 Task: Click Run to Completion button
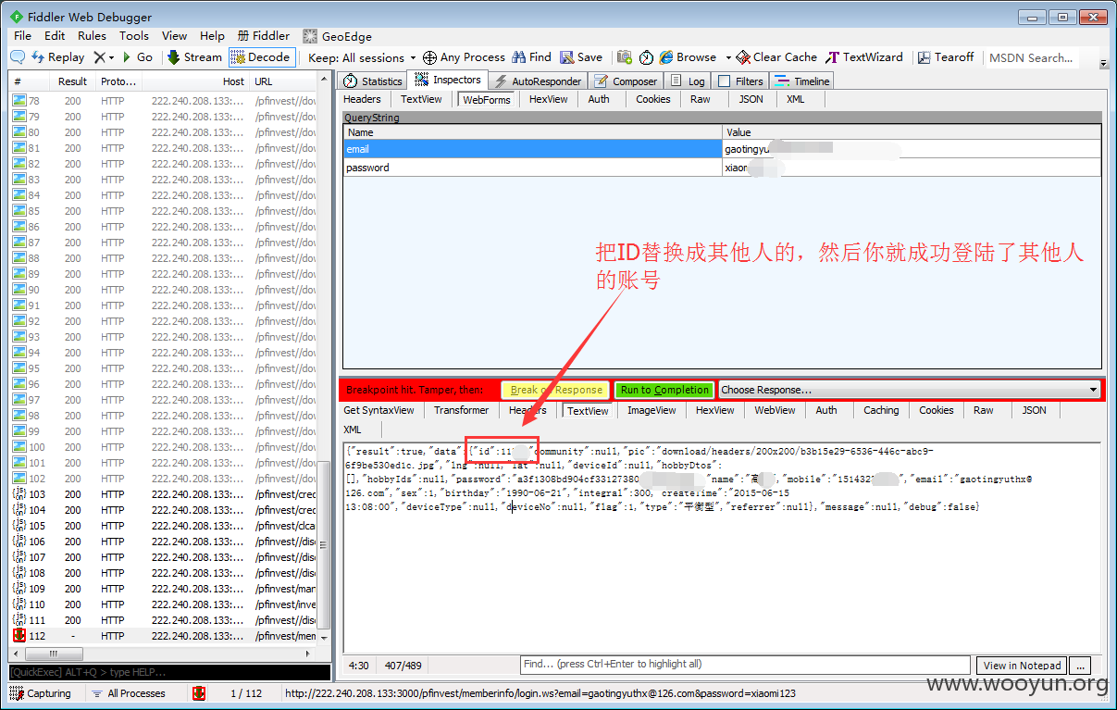coord(664,390)
